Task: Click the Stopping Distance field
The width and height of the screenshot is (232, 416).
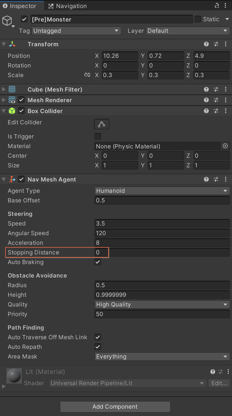Action: click(x=162, y=252)
